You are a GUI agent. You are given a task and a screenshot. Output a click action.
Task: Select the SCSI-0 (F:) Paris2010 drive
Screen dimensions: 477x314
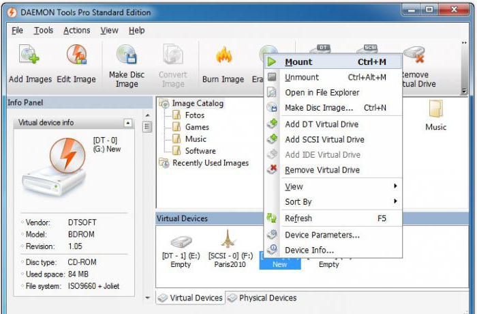click(230, 249)
